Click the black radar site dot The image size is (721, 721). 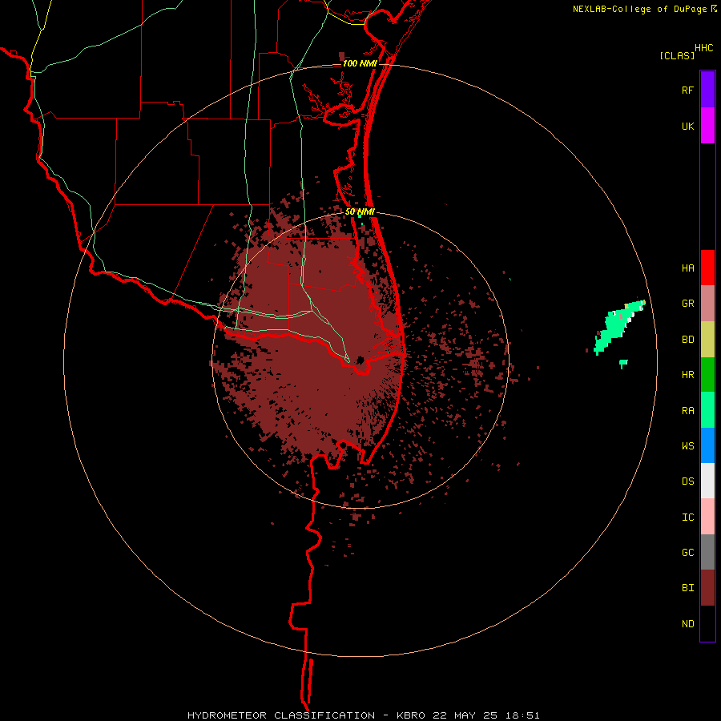(x=360, y=360)
